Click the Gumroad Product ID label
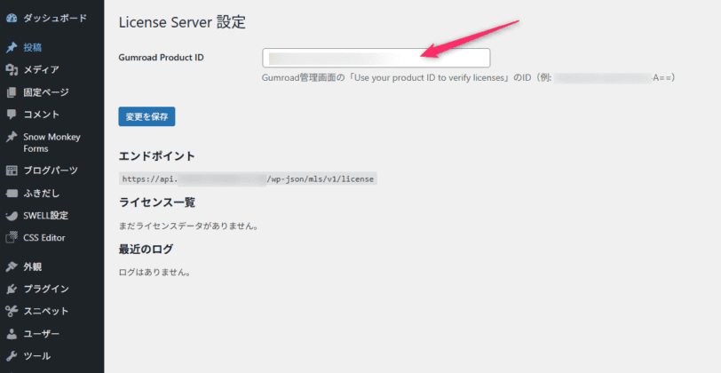This screenshot has height=373, width=721. [x=161, y=58]
